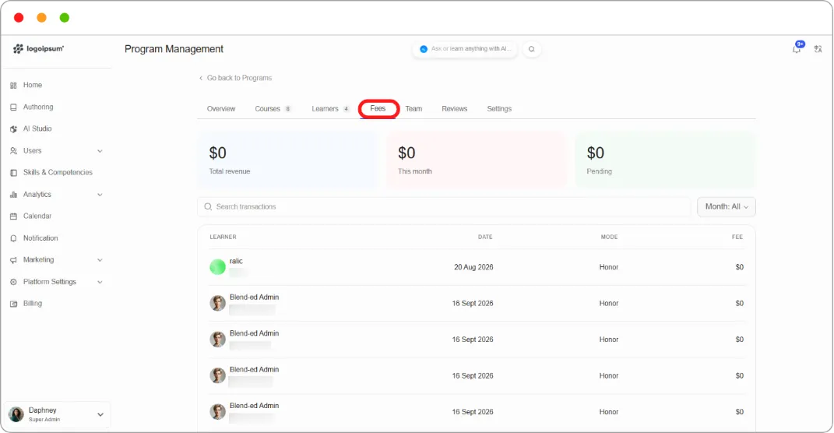Click the FEE column header
The image size is (834, 433).
pyautogui.click(x=737, y=237)
